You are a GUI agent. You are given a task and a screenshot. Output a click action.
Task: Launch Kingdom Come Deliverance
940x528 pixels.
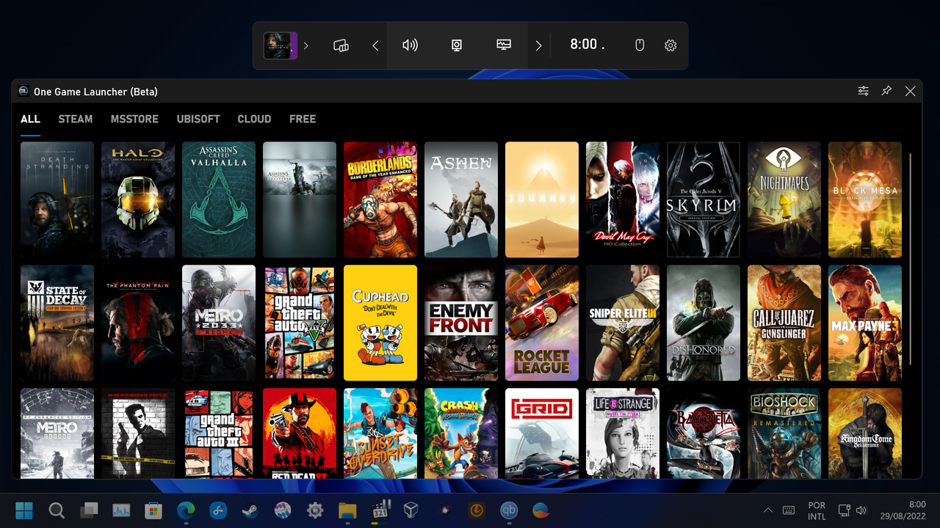click(x=865, y=433)
